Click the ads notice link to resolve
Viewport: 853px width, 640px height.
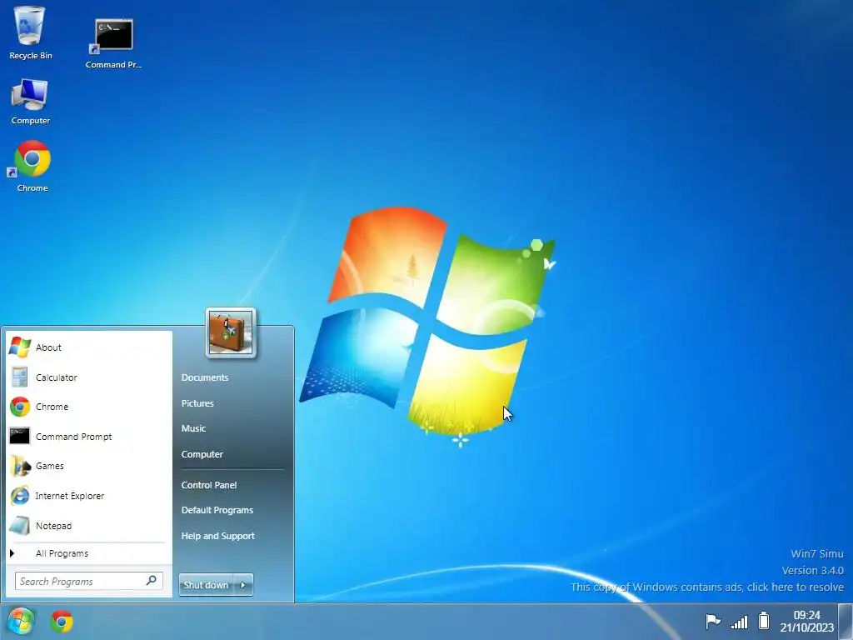click(707, 587)
